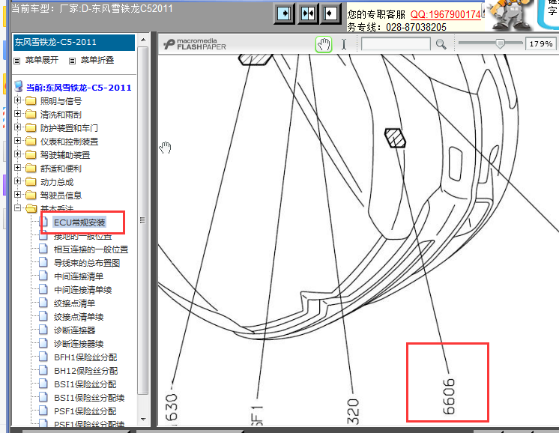Viewport: 559px width, 433px height.
Task: Open the BH12保险丝分配 document
Action: click(85, 371)
